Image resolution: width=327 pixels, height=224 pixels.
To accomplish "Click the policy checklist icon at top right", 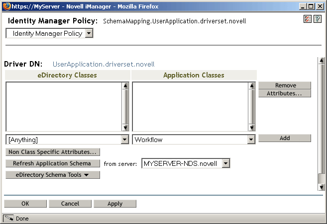I will pos(308,19).
